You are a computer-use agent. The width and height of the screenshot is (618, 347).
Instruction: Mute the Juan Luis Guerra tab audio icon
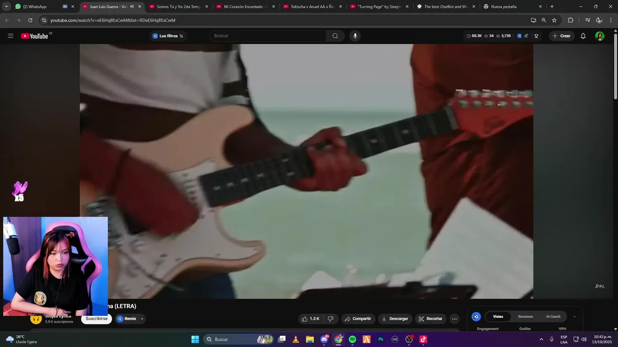(132, 7)
